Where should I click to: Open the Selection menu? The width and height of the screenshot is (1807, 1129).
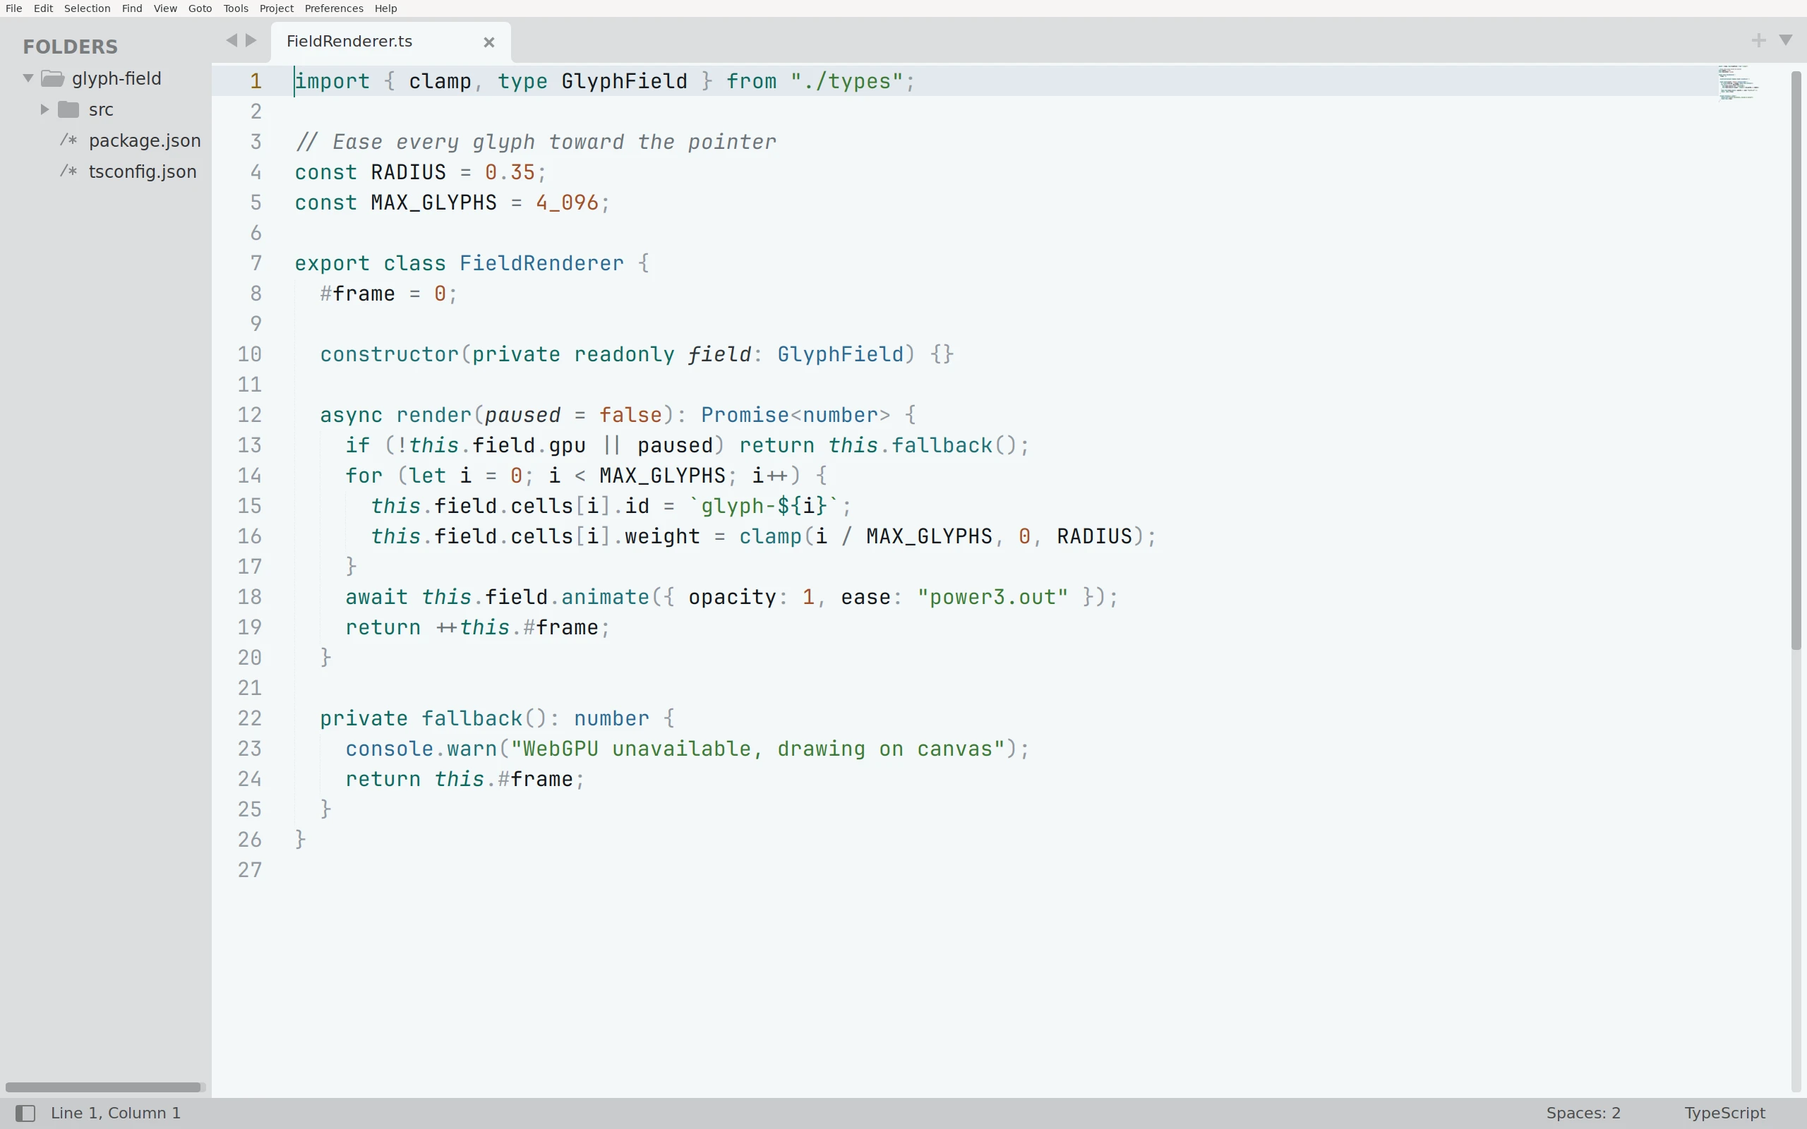coord(88,8)
